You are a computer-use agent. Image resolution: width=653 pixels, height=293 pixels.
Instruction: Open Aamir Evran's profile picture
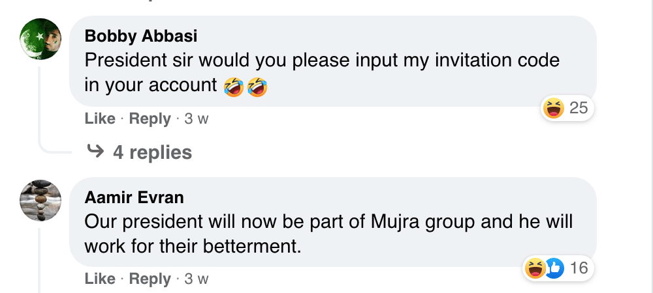tap(41, 200)
